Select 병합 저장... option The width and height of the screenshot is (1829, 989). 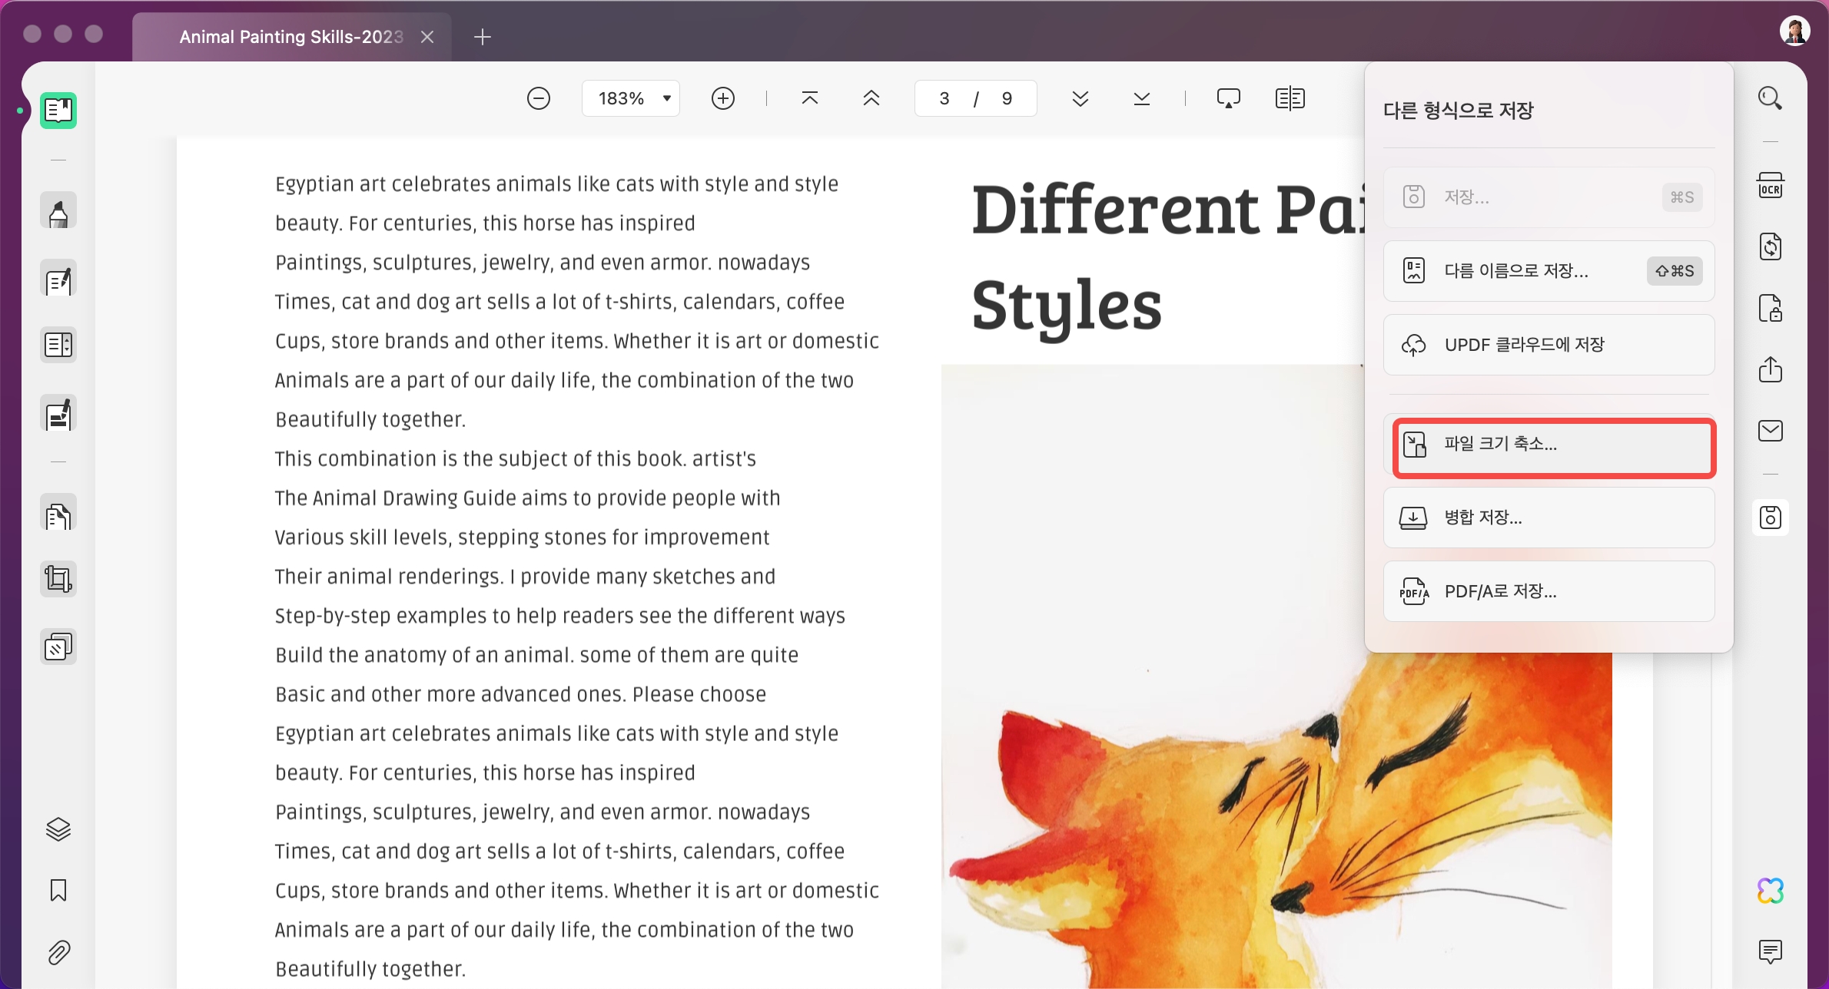tap(1549, 518)
